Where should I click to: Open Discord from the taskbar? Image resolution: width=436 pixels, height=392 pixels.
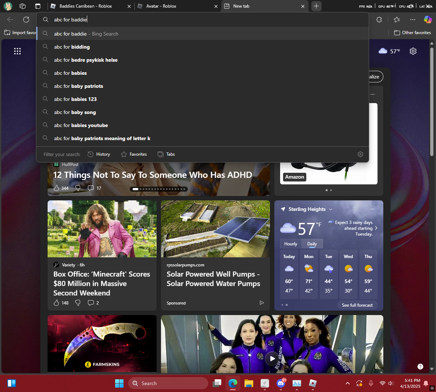tap(280, 383)
